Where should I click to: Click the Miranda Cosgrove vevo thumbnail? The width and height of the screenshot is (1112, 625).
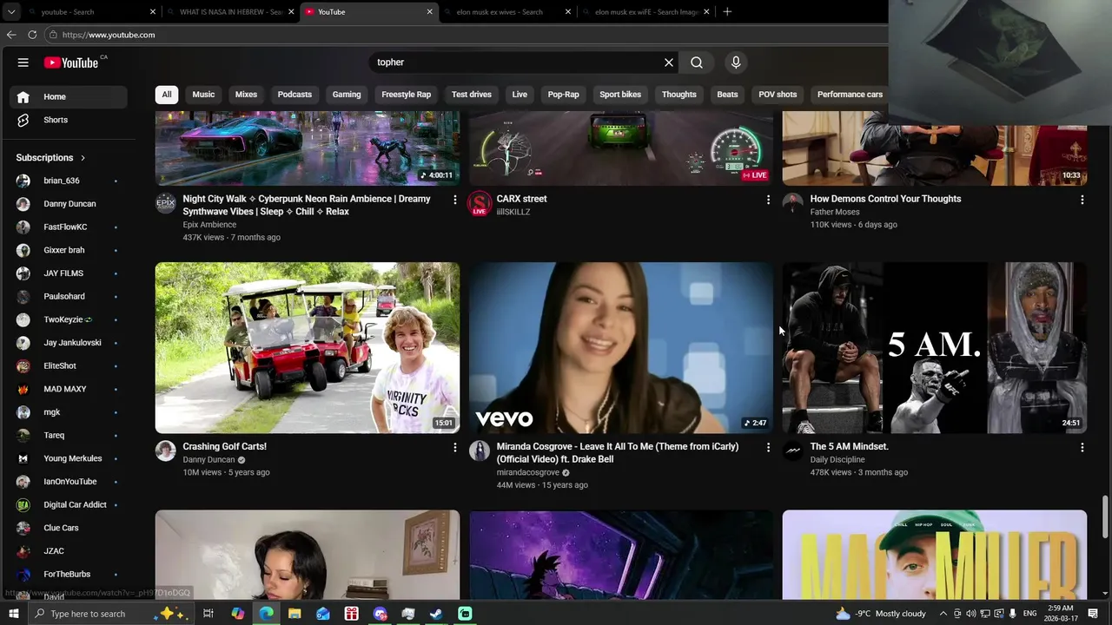click(x=621, y=347)
